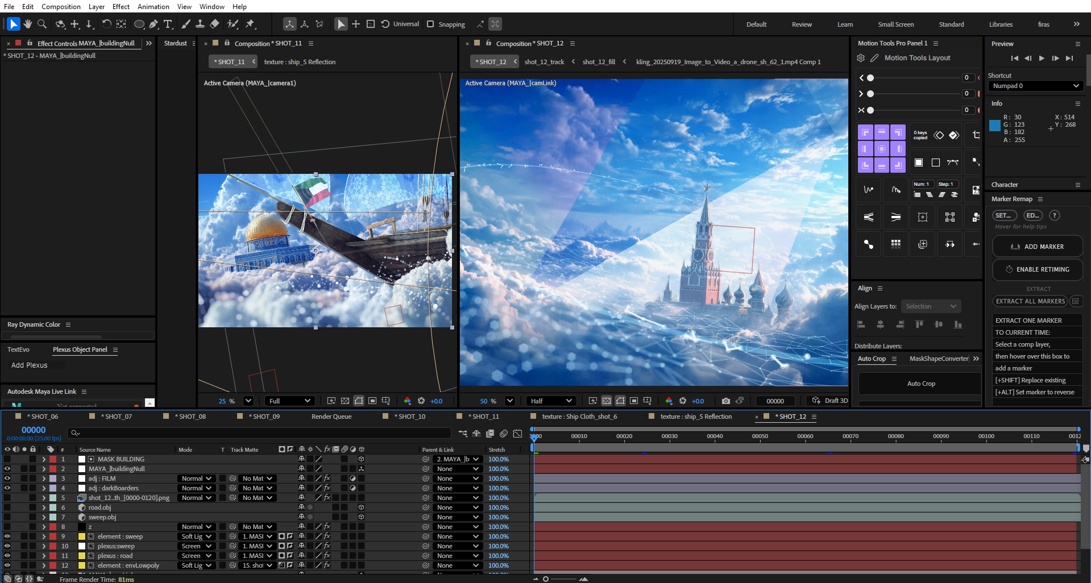
Task: Click the ADD MARKER button
Action: pyautogui.click(x=1038, y=247)
